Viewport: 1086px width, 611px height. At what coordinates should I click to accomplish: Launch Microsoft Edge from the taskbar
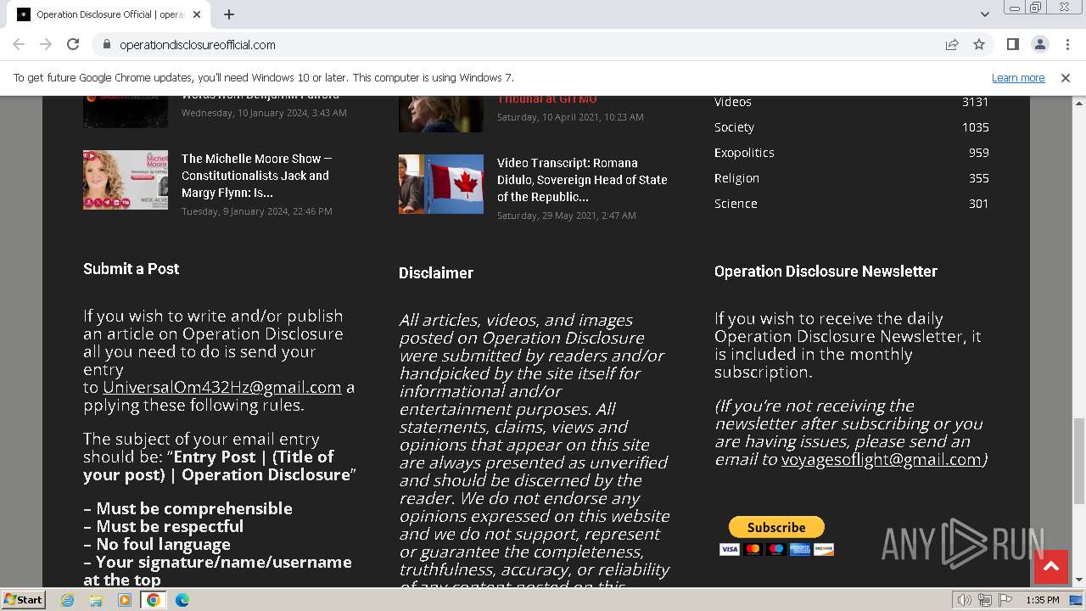click(x=182, y=600)
